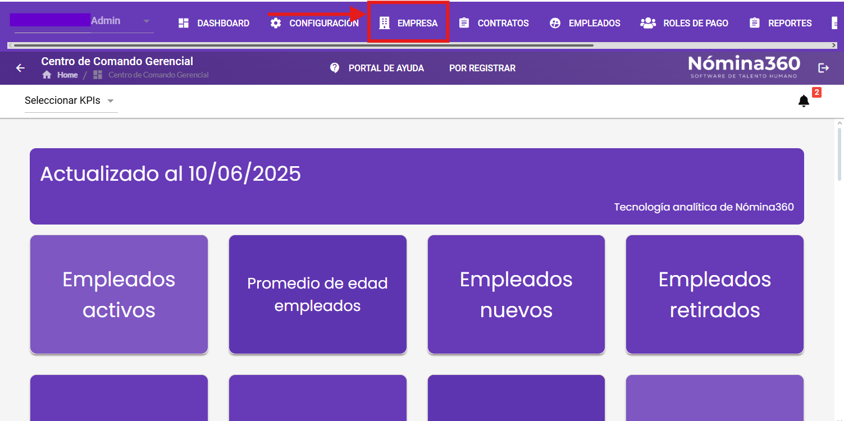Click the Actualizado al 10/06/2025 banner
The width and height of the screenshot is (844, 421).
click(x=417, y=186)
